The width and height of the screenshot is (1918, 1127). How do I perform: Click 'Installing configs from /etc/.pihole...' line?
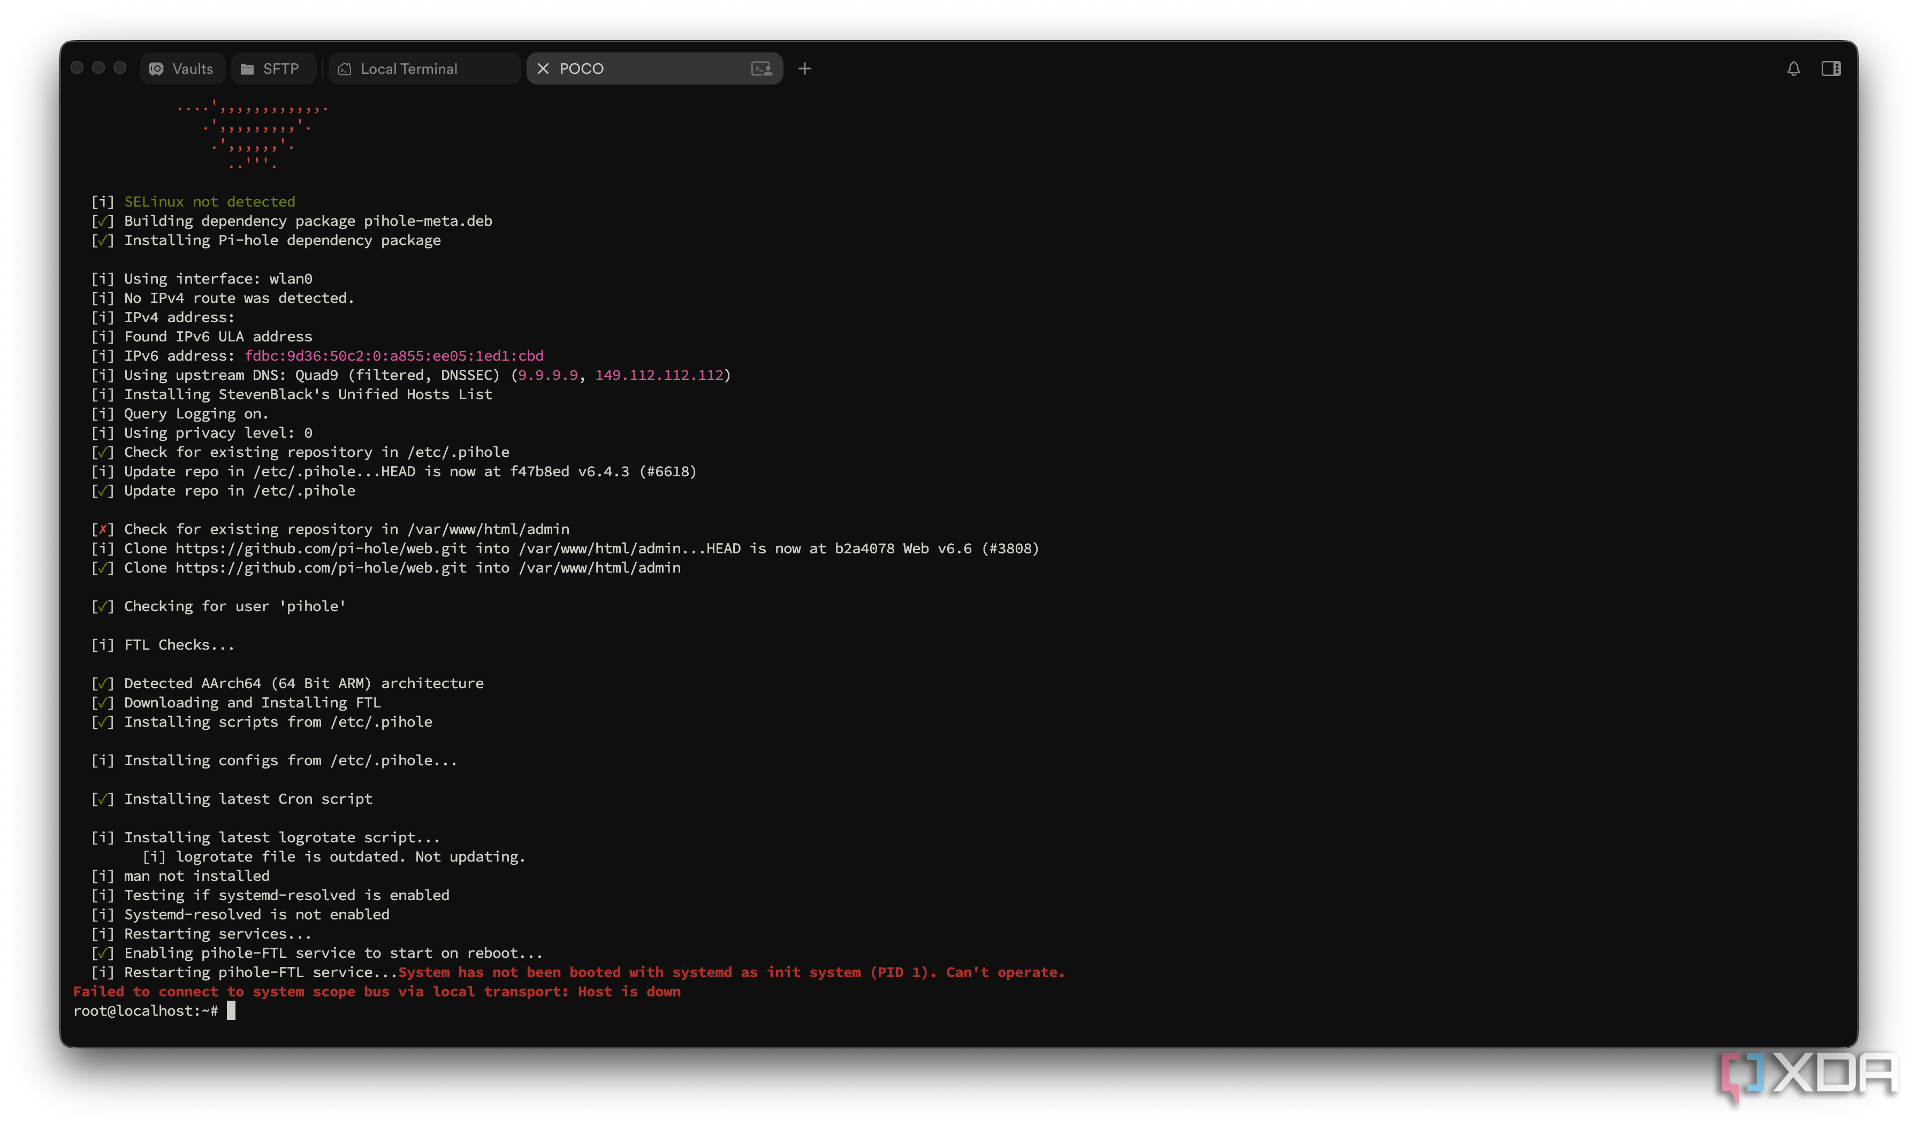coord(274,760)
